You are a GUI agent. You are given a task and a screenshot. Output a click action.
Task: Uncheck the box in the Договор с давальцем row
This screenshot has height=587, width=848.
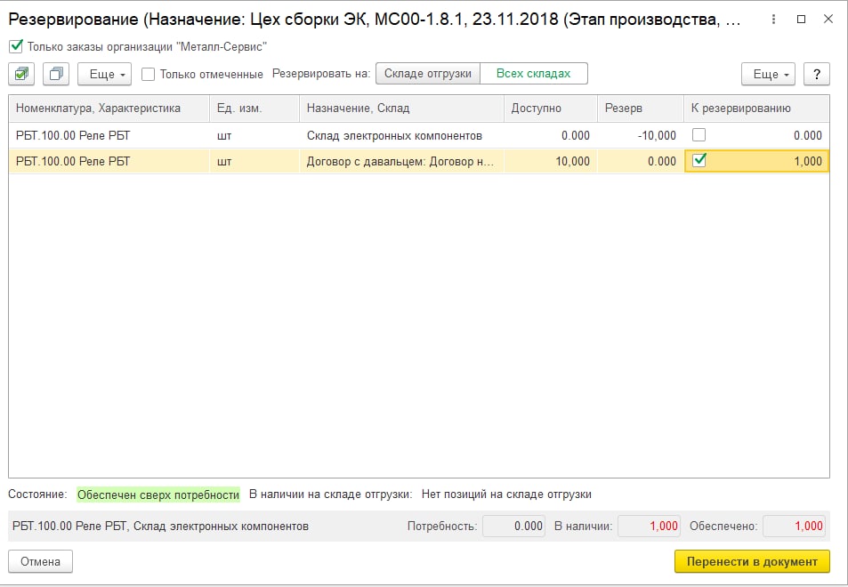[x=699, y=160]
